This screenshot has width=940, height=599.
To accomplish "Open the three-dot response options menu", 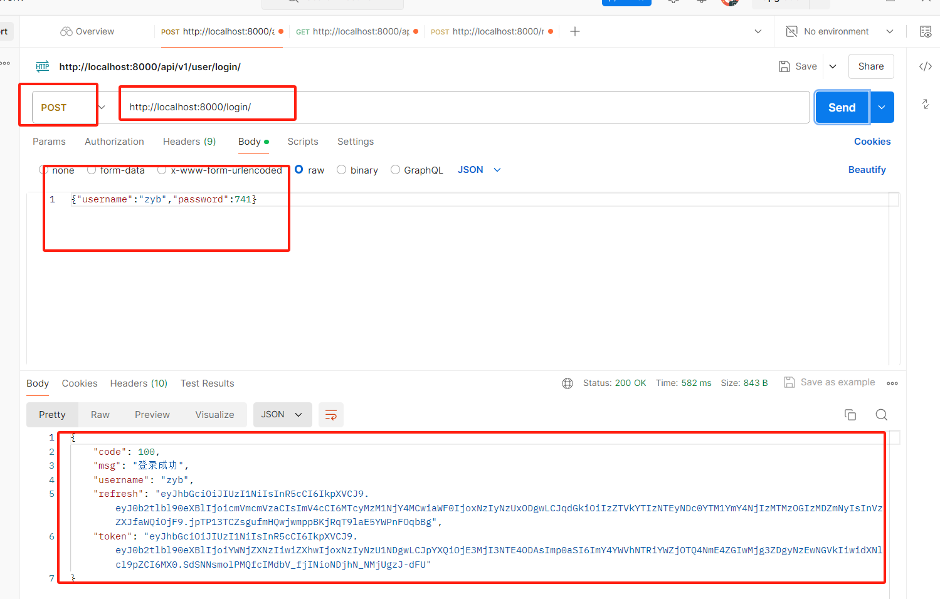I will pyautogui.click(x=892, y=383).
